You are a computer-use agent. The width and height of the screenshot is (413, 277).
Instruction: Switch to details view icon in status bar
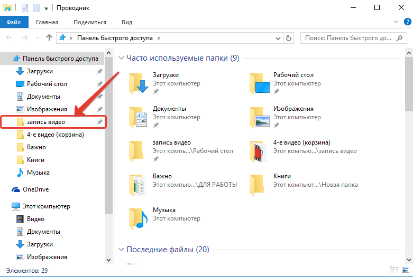coord(394,270)
